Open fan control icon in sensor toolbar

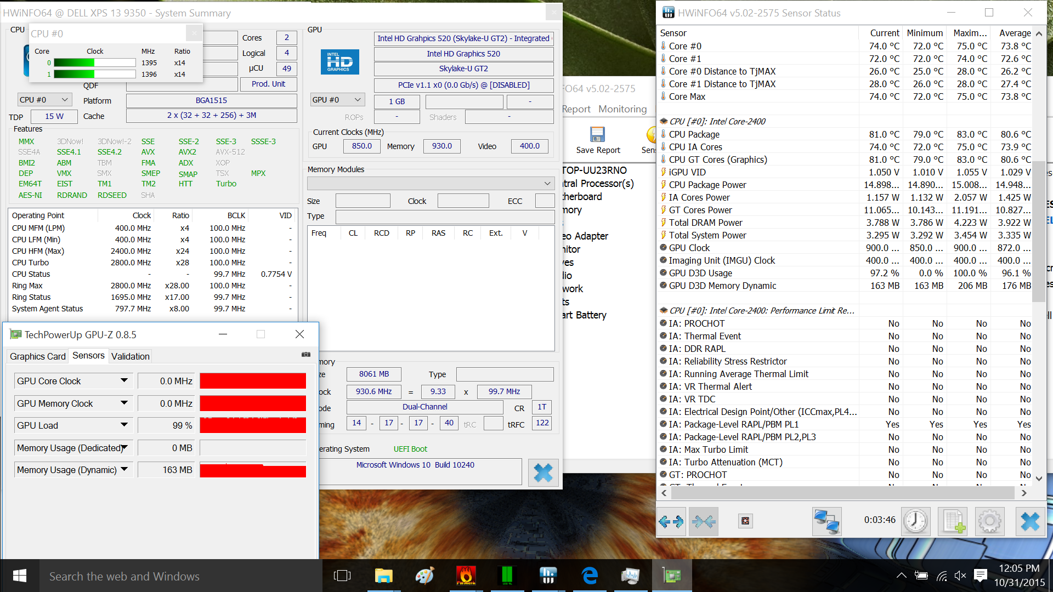click(745, 521)
